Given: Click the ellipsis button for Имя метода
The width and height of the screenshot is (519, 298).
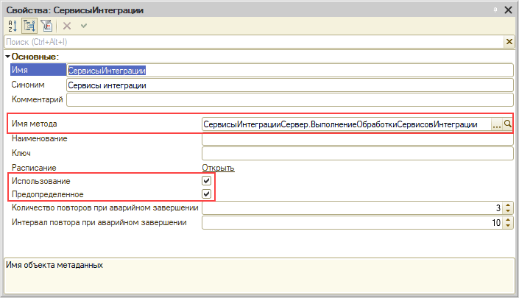Looking at the screenshot, I should [x=496, y=124].
